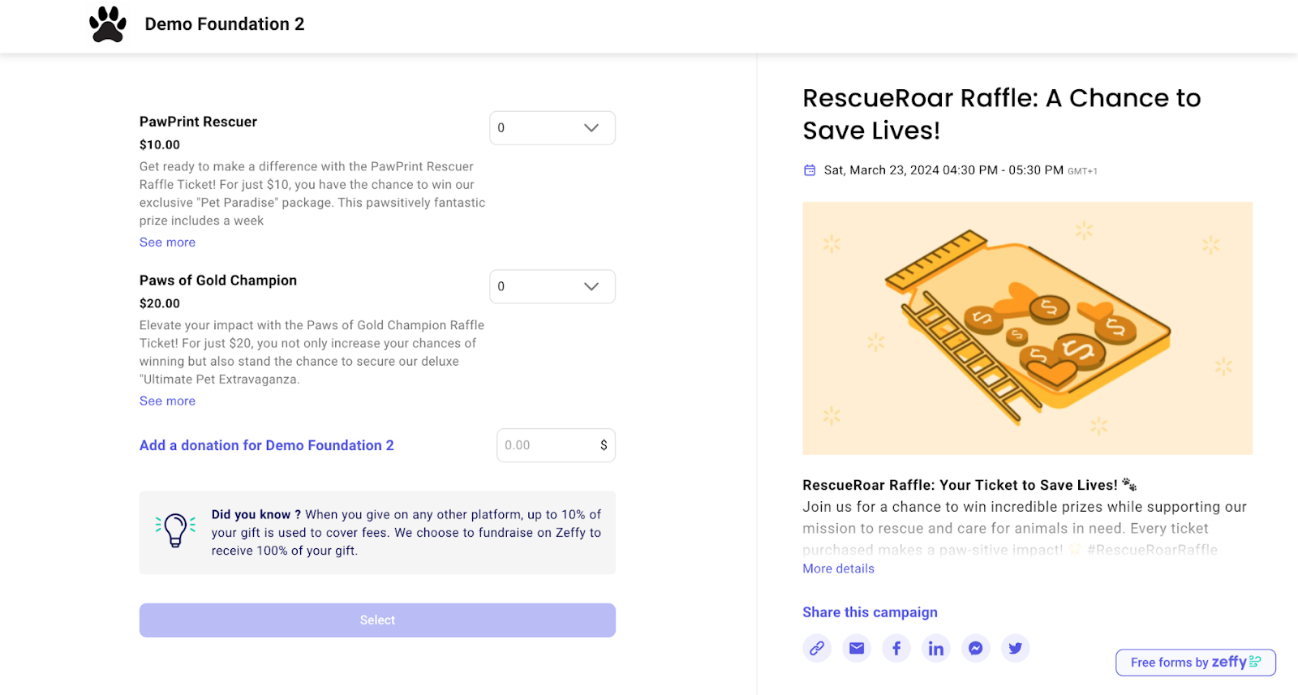
Task: Click Add a donation for Demo Foundation 2
Action: coord(266,445)
